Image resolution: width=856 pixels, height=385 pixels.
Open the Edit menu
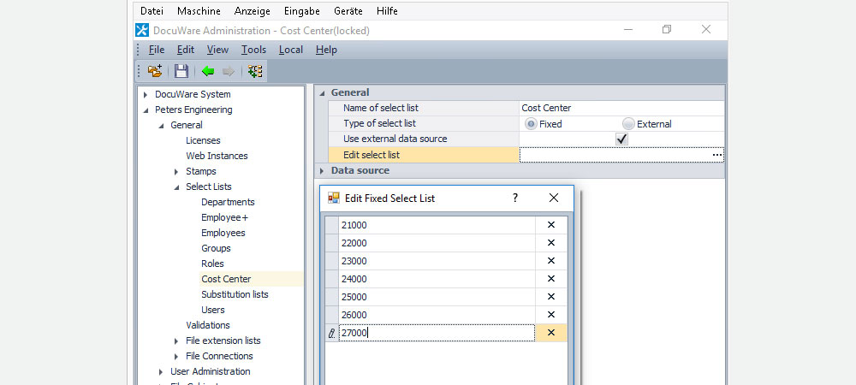[186, 50]
